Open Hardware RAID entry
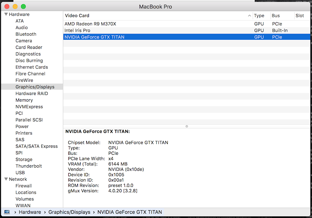The height and width of the screenshot is (218, 312). click(x=32, y=93)
